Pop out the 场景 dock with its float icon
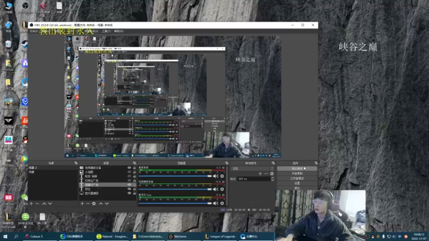429x241 pixels. pyautogui.click(x=76, y=163)
